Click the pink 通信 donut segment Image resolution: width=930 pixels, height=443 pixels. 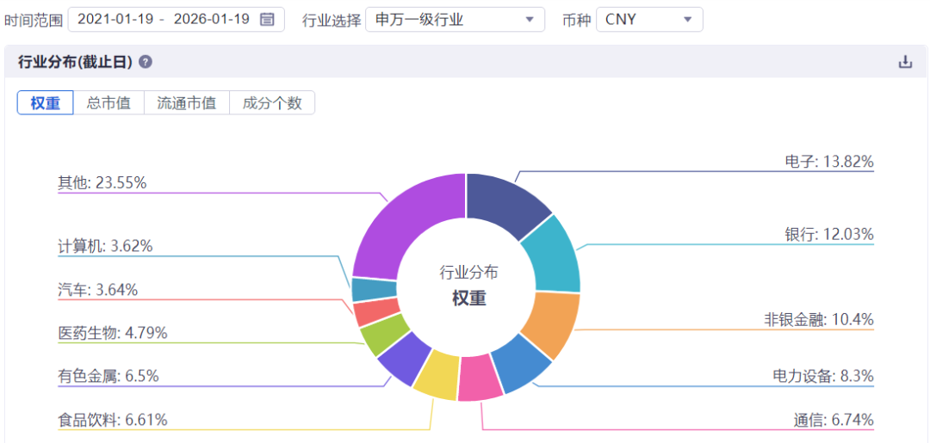click(x=480, y=379)
